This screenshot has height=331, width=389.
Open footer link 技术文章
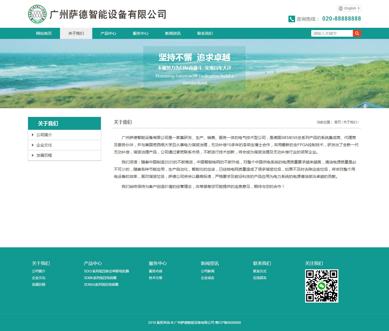tap(155, 278)
